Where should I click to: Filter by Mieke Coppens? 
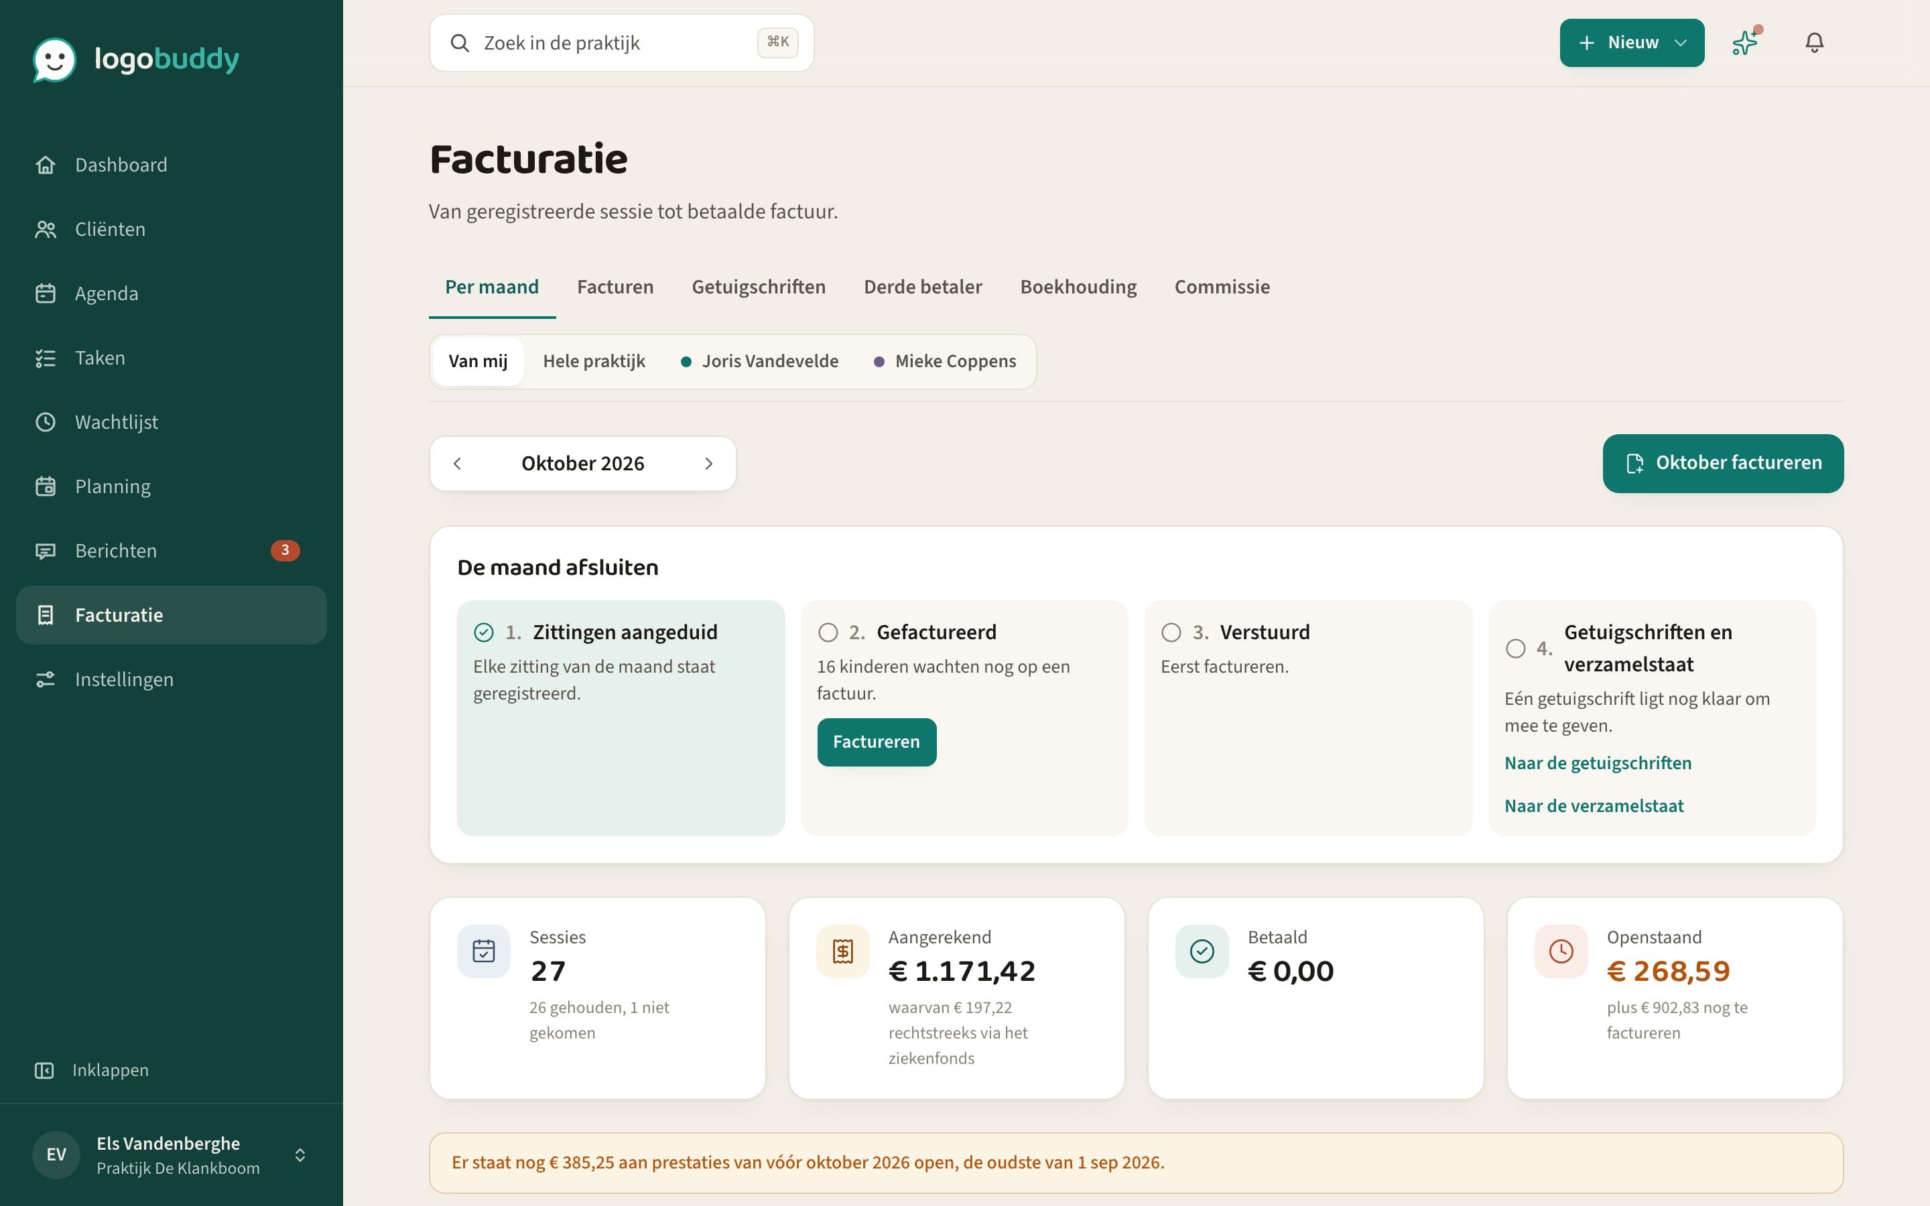click(x=945, y=361)
